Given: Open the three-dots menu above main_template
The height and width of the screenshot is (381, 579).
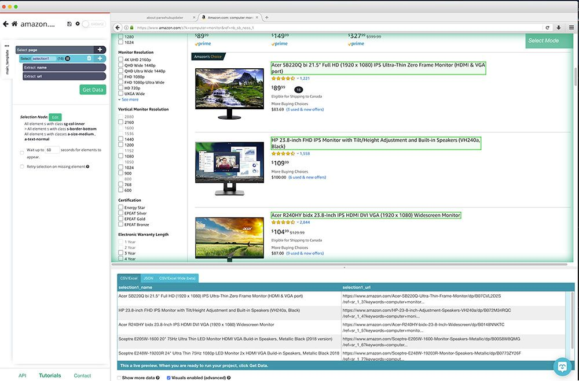Looking at the screenshot, I should point(6,46).
